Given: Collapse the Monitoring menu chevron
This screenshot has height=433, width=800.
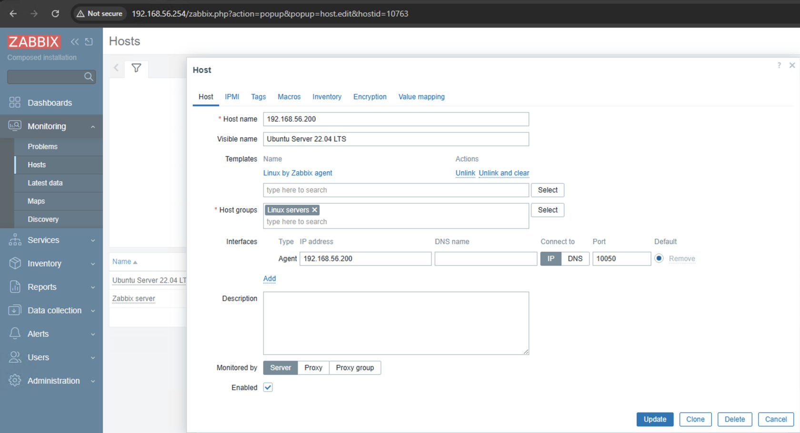Looking at the screenshot, I should pos(93,127).
